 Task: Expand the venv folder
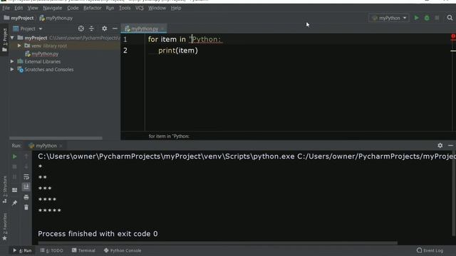(x=19, y=46)
